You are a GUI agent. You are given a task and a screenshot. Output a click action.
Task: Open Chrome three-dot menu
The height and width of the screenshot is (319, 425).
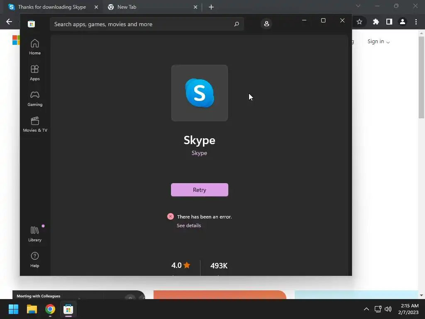click(416, 22)
